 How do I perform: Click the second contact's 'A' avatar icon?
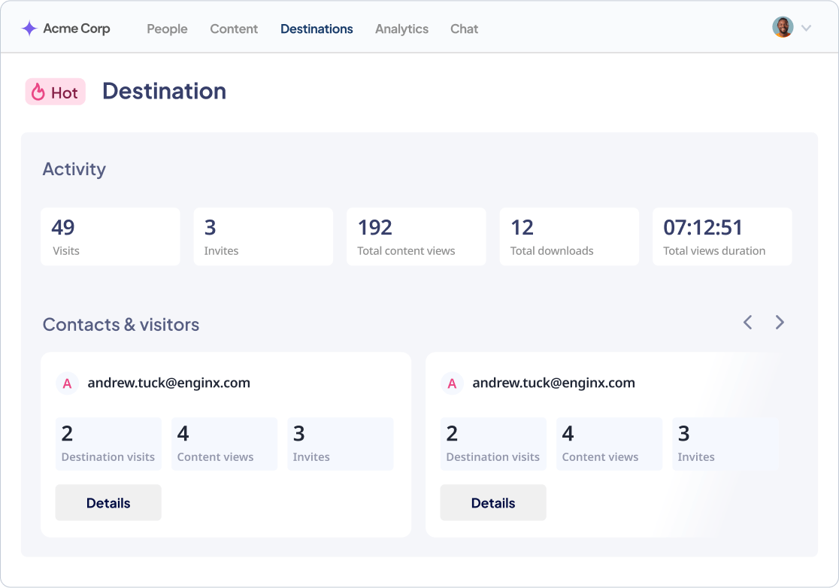452,383
